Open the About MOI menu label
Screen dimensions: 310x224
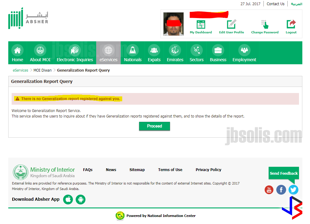coord(40,60)
